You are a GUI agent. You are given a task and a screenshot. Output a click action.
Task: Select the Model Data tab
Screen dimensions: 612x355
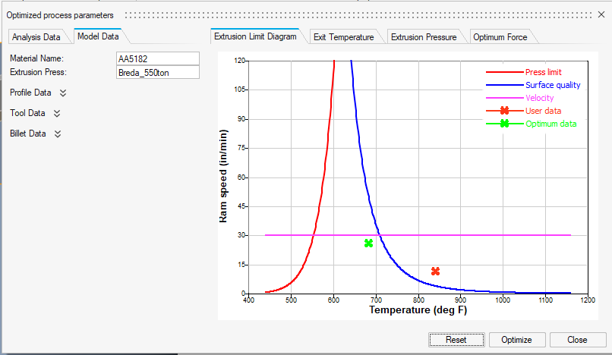point(98,36)
